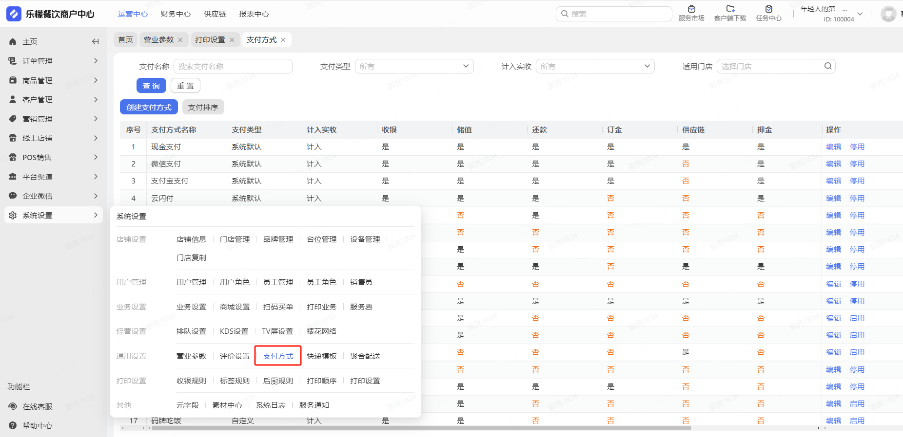Image resolution: width=903 pixels, height=437 pixels.
Task: Expand the account name dropdown arrow
Action: coord(860,14)
